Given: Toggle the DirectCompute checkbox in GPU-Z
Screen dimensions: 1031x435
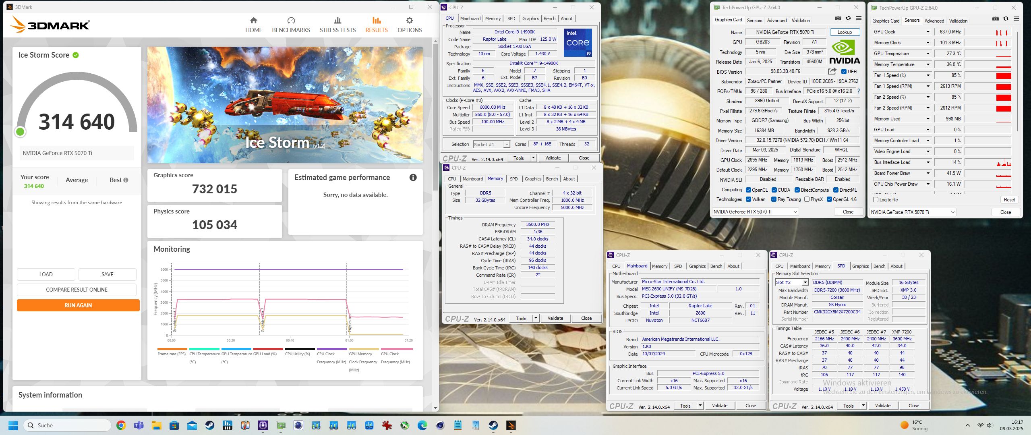Looking at the screenshot, I should 797,190.
